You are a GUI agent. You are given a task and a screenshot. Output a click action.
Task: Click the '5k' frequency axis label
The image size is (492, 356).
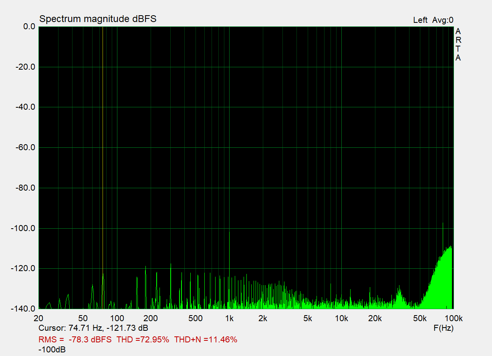(308, 319)
